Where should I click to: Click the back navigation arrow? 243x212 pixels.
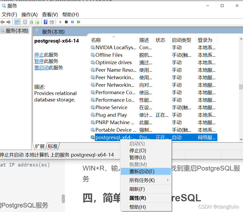click(3, 22)
